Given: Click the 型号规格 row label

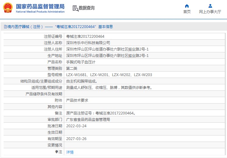Looking at the screenshot, I should pyautogui.click(x=55, y=75).
